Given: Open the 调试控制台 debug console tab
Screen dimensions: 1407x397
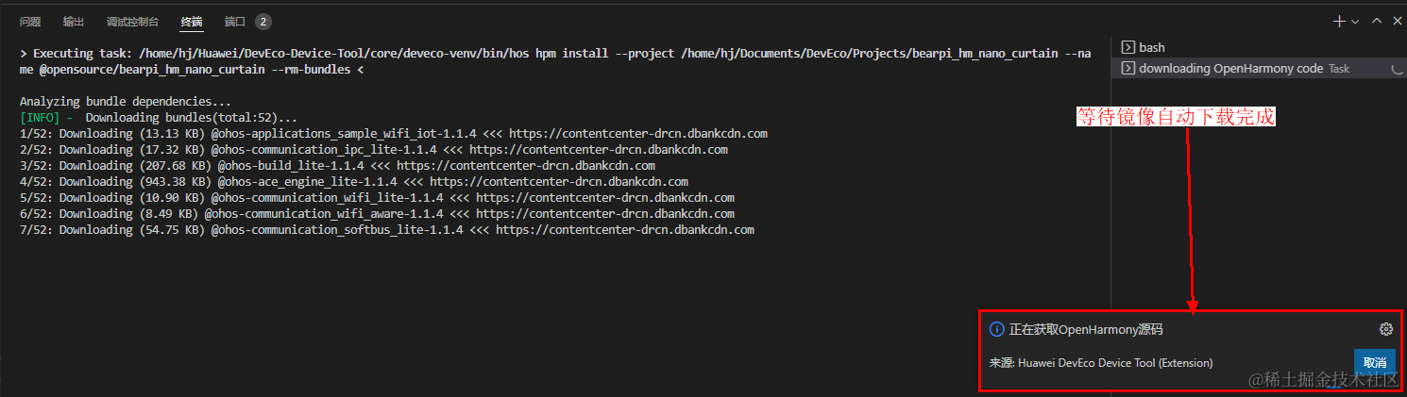Looking at the screenshot, I should [x=132, y=21].
